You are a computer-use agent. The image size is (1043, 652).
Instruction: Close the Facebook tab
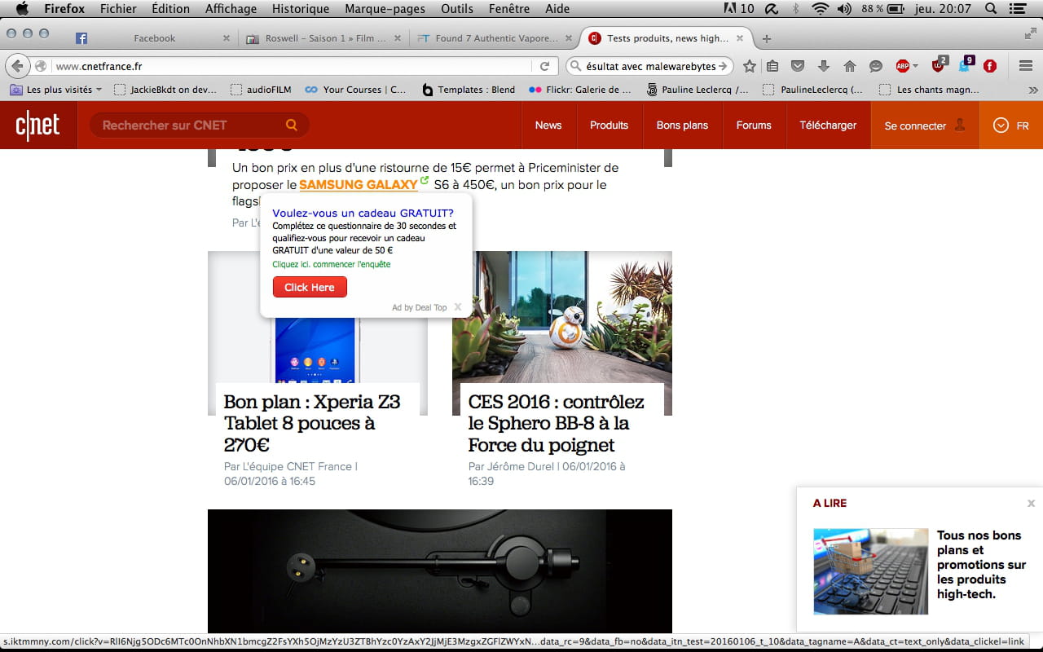[226, 38]
